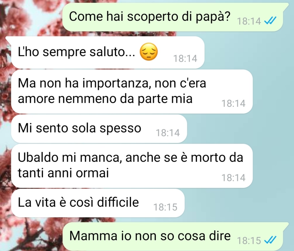Tap the words 'tanti anni ormai'
This screenshot has height=251, width=294.
[x=63, y=173]
